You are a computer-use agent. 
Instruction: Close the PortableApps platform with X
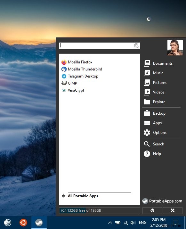tap(173, 210)
